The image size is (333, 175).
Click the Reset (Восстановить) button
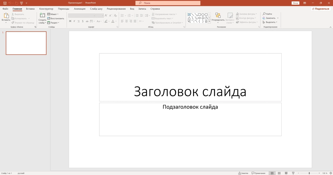(56, 18)
